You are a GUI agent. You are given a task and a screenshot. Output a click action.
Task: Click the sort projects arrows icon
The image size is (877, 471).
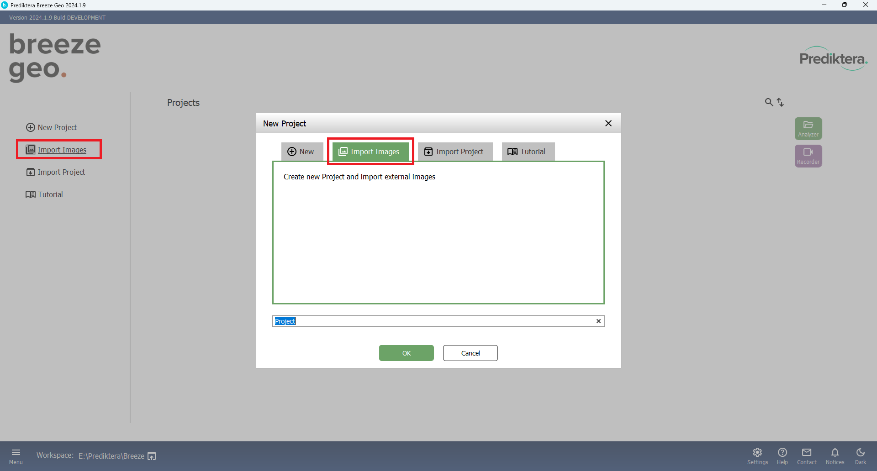click(x=781, y=102)
